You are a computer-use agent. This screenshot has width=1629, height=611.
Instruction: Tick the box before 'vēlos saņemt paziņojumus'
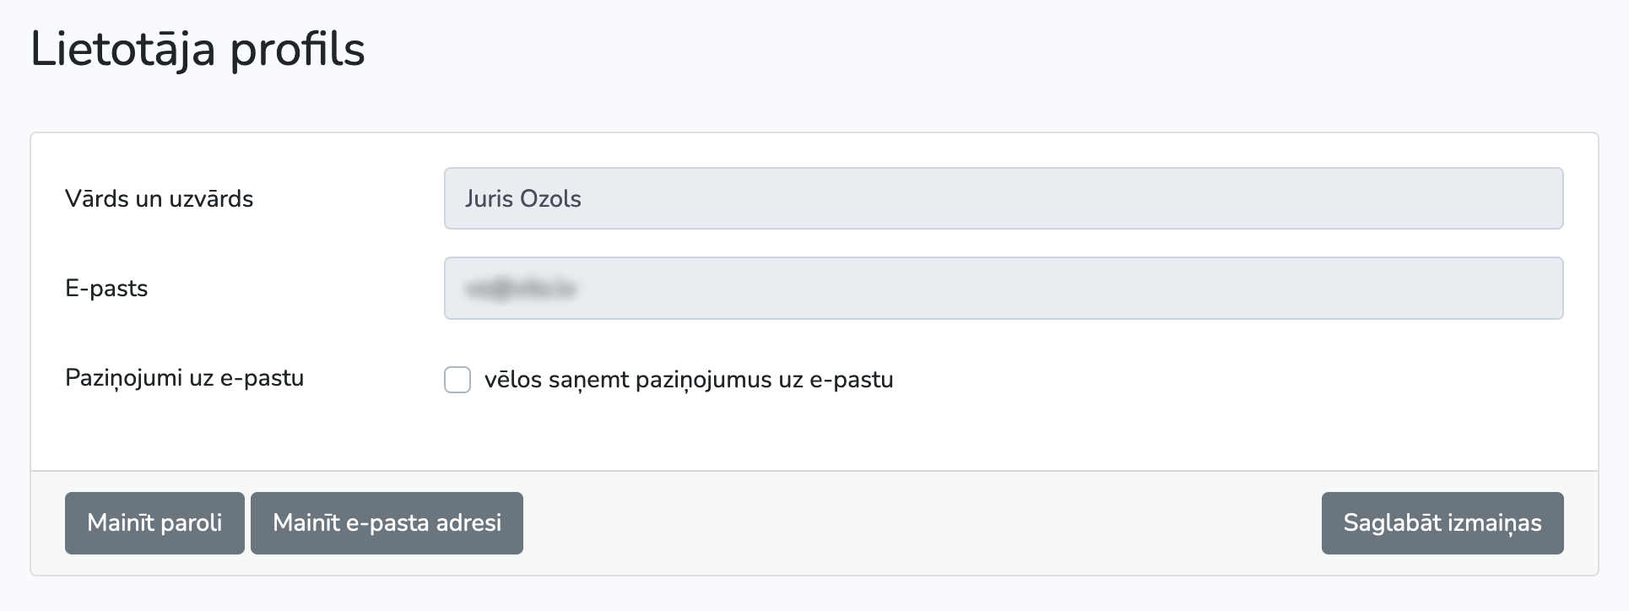[x=457, y=380]
